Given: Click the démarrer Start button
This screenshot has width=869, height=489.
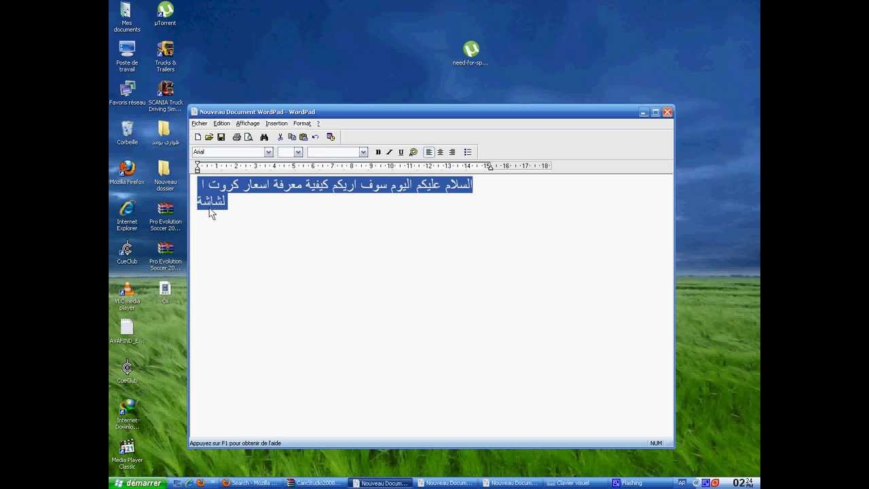Looking at the screenshot, I should coord(138,483).
